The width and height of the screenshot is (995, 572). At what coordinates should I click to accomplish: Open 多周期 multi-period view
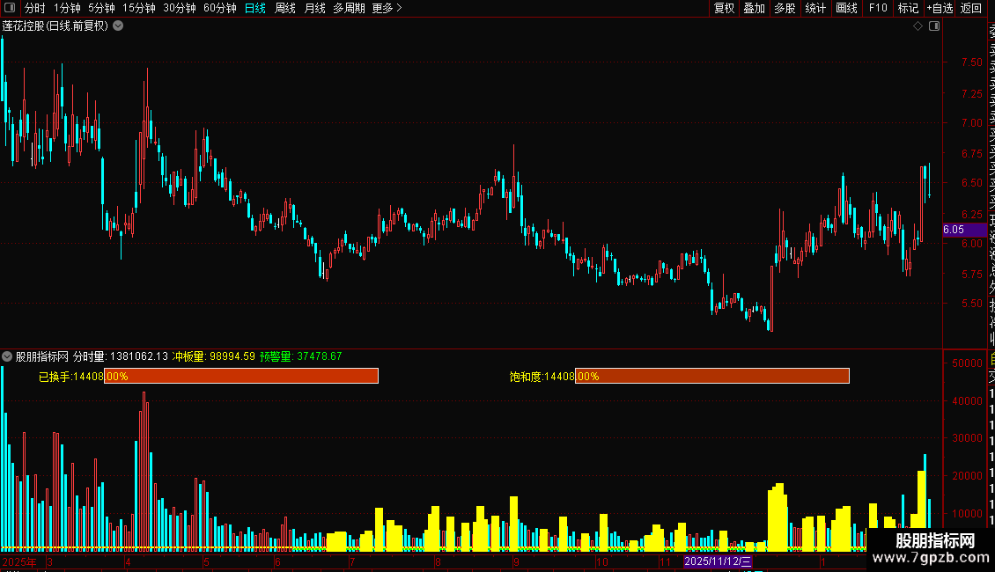coord(349,8)
